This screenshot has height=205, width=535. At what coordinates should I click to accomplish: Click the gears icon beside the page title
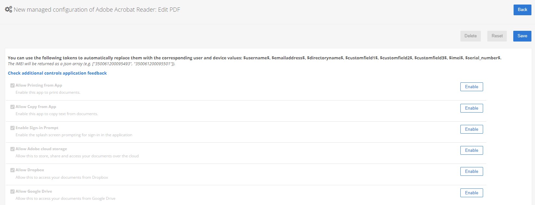pyautogui.click(x=8, y=9)
